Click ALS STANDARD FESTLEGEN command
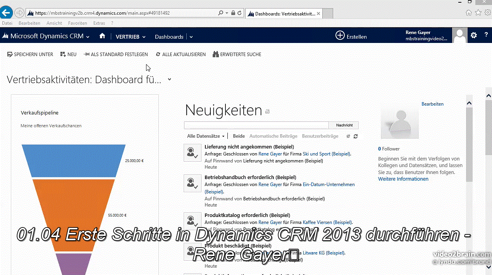This screenshot has width=492, height=275. (115, 55)
